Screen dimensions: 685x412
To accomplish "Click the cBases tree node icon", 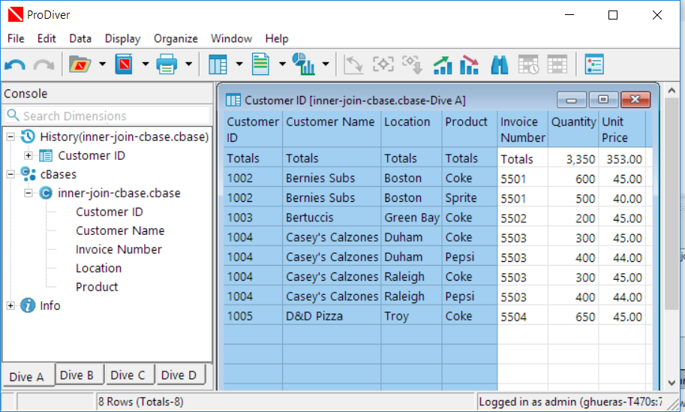I will coord(29,174).
